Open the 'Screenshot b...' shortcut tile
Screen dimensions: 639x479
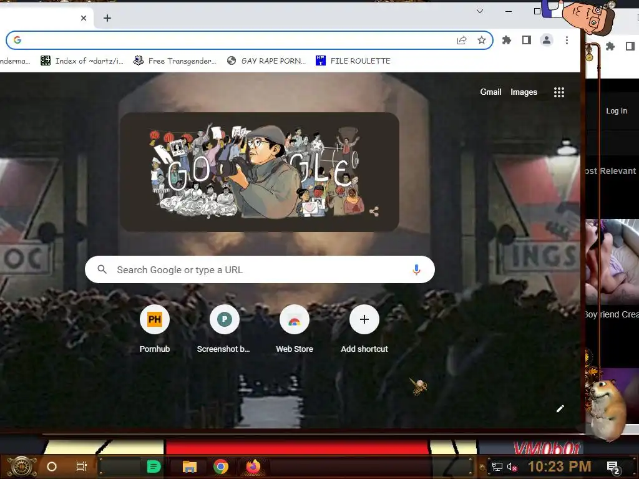point(224,329)
